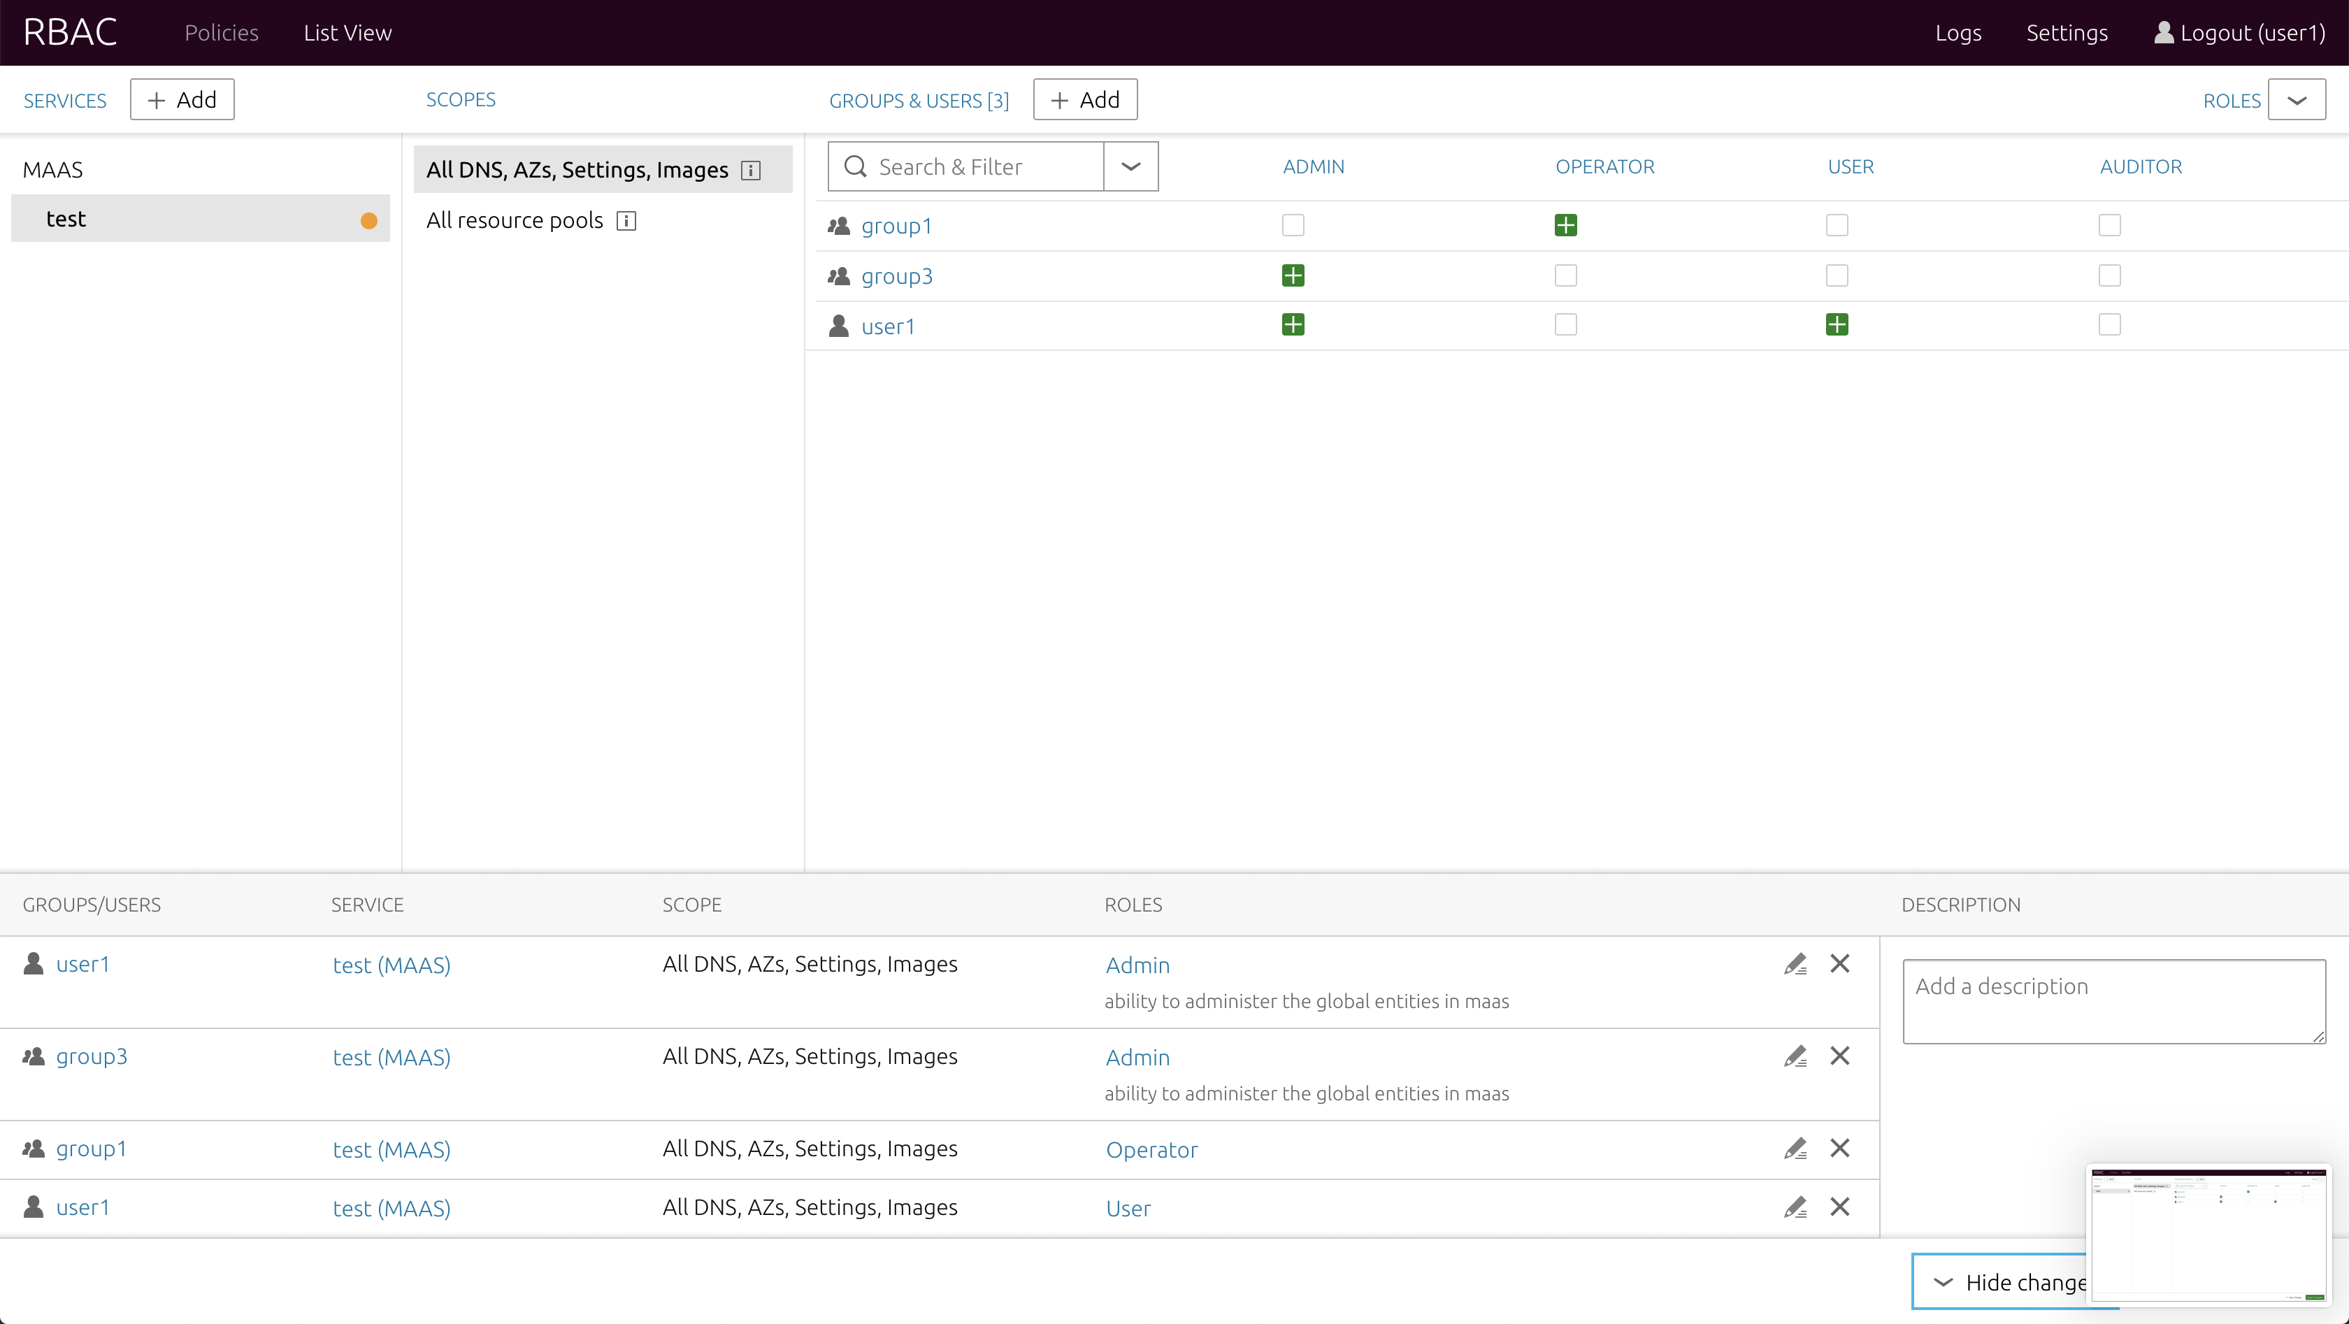Switch to List View tab
Image resolution: width=2349 pixels, height=1324 pixels.
point(347,33)
